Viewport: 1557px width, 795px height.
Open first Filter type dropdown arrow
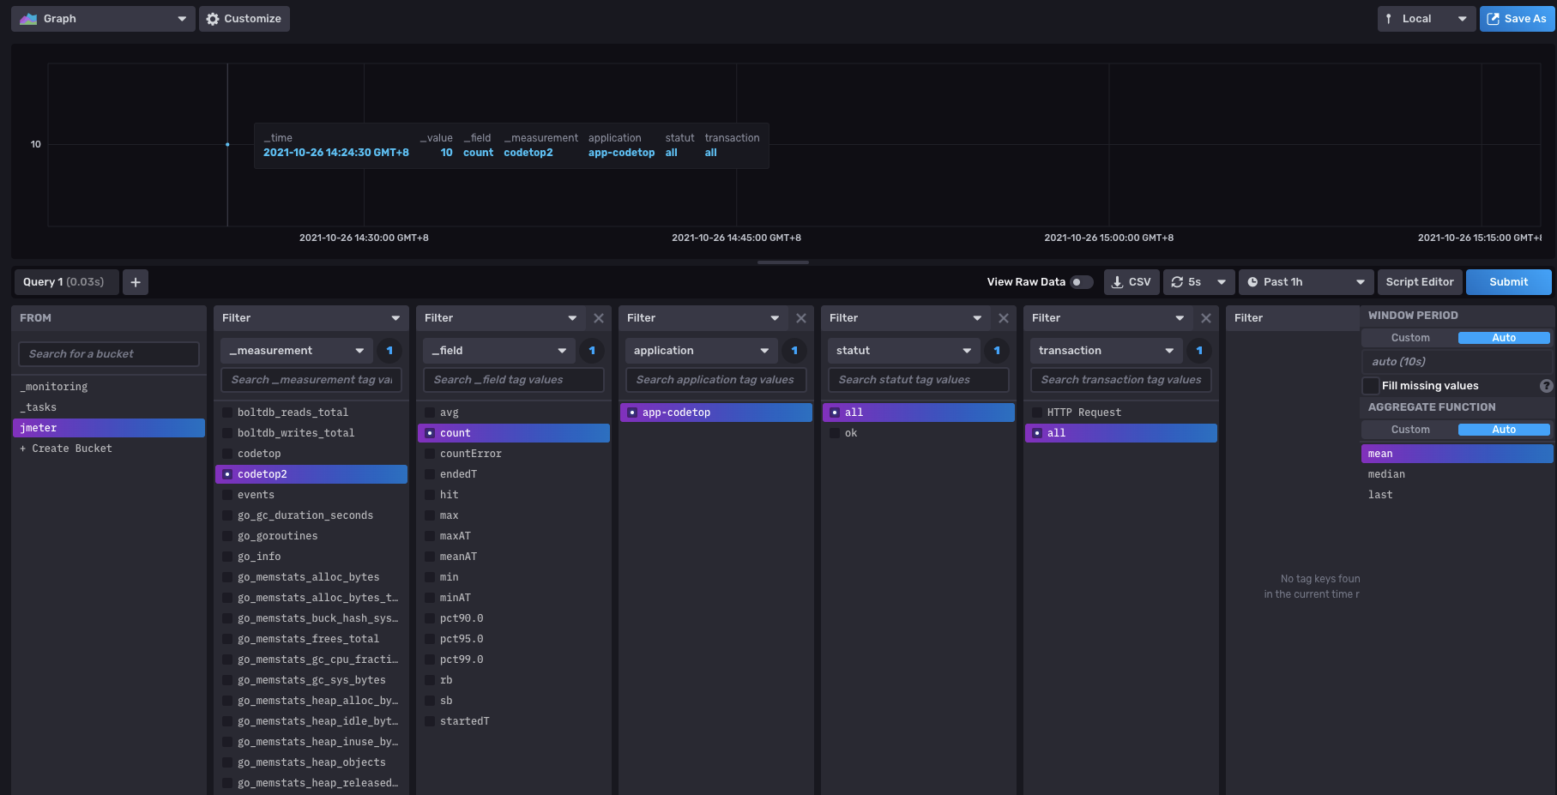click(395, 318)
